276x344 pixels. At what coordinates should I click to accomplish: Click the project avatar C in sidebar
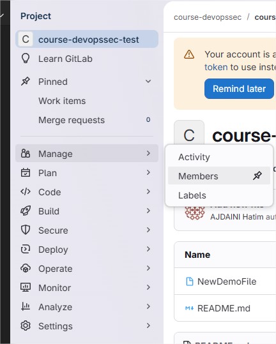click(26, 40)
